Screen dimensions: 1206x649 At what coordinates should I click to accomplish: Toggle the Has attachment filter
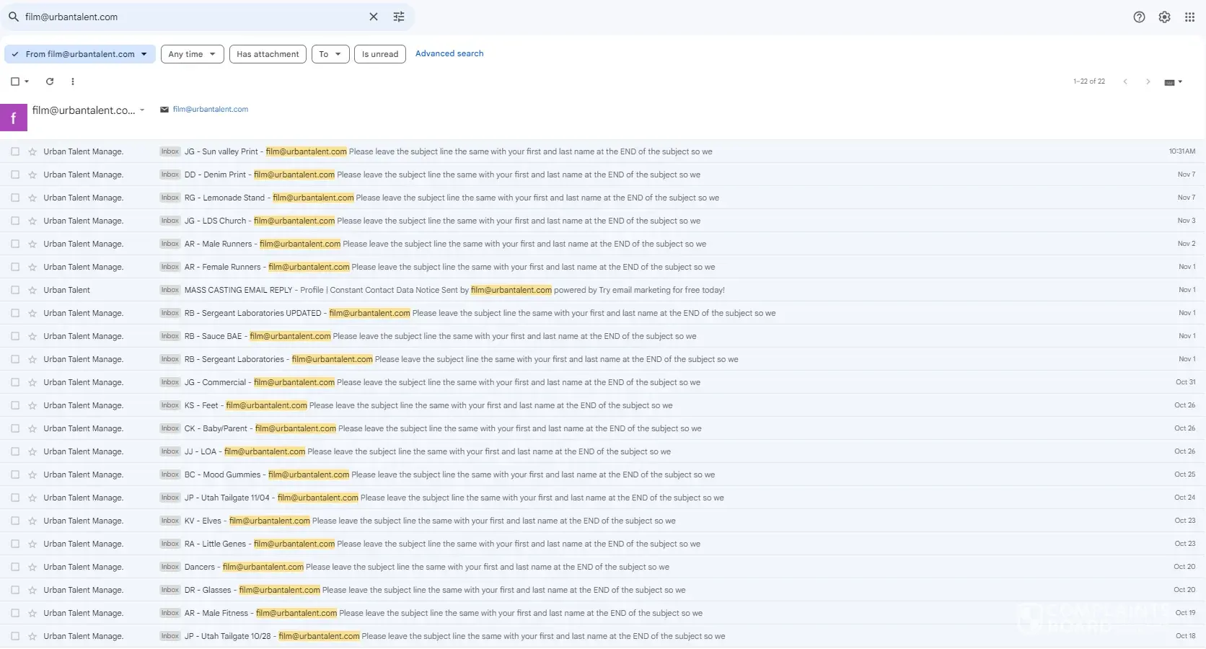point(268,54)
